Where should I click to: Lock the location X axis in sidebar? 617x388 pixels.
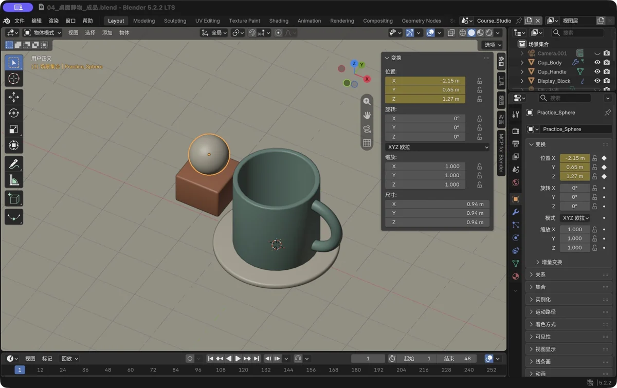click(479, 81)
